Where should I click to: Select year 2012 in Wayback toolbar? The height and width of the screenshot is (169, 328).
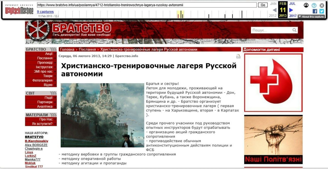pos(273,16)
